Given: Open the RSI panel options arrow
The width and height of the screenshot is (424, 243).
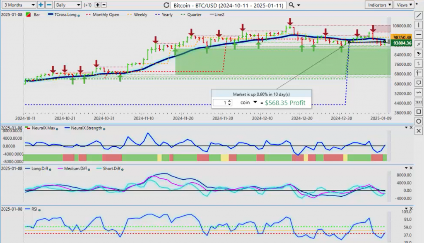Looking at the screenshot, I should [406, 208].
